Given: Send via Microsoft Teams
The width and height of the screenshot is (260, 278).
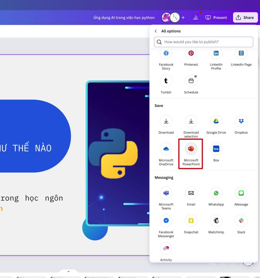Looking at the screenshot, I should (166, 193).
